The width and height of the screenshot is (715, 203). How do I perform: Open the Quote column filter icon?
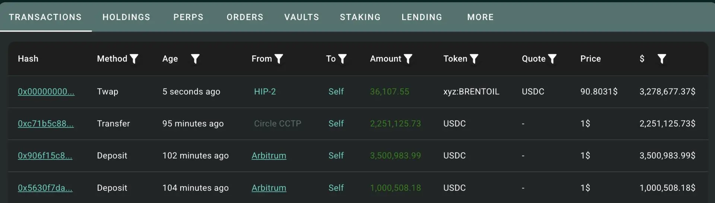coord(552,59)
